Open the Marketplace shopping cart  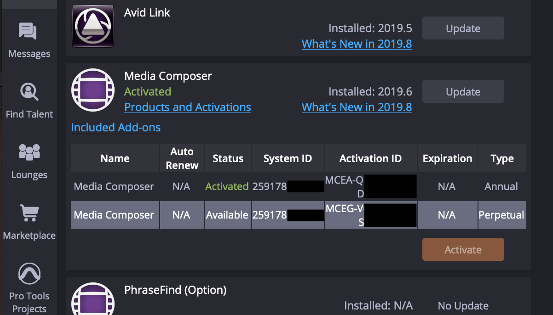click(29, 221)
